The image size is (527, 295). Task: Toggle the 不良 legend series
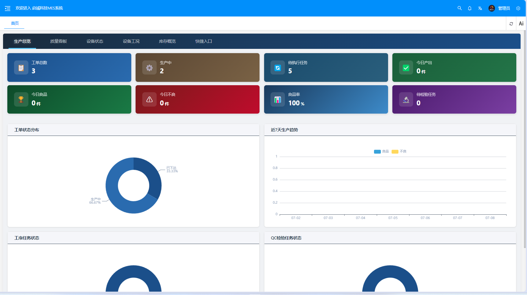click(399, 151)
